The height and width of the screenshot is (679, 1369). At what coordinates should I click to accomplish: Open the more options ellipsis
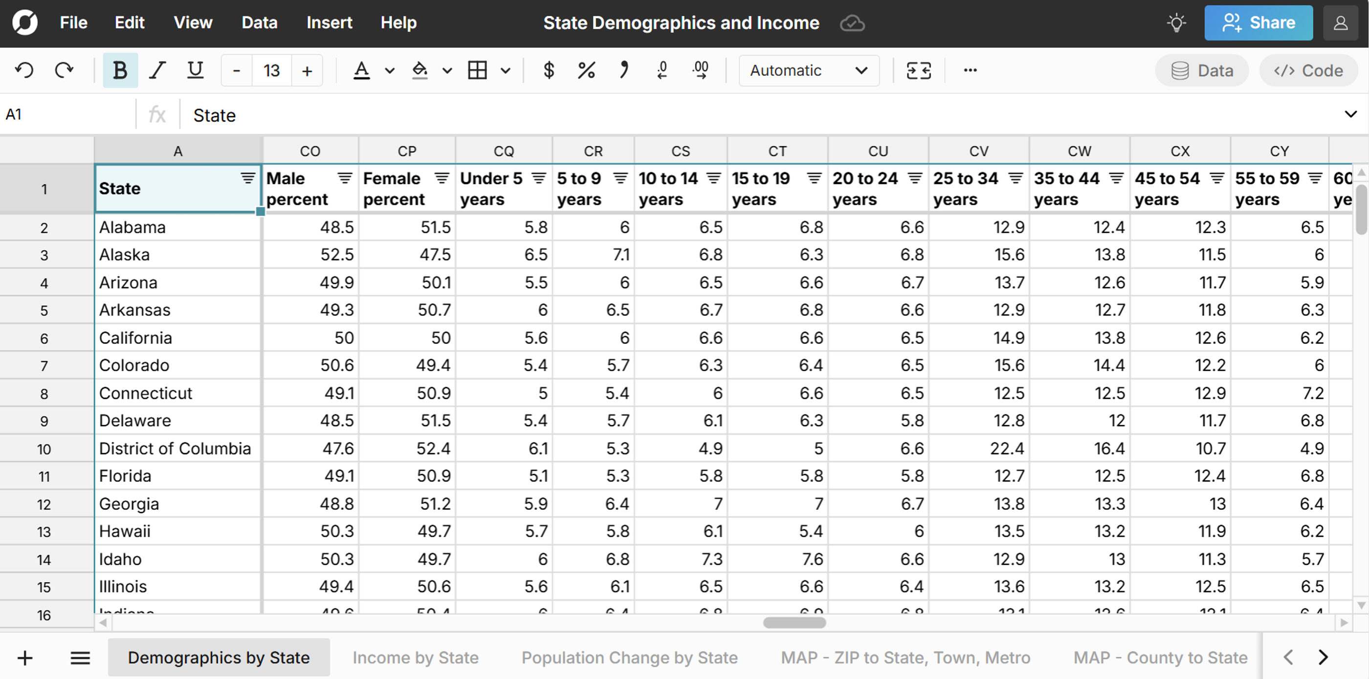970,70
